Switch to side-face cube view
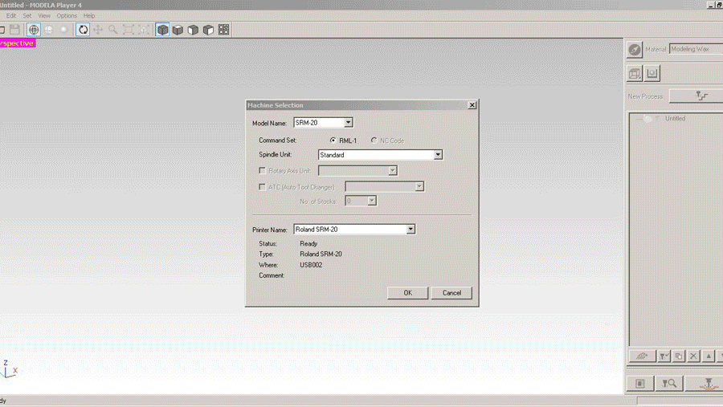 point(208,30)
